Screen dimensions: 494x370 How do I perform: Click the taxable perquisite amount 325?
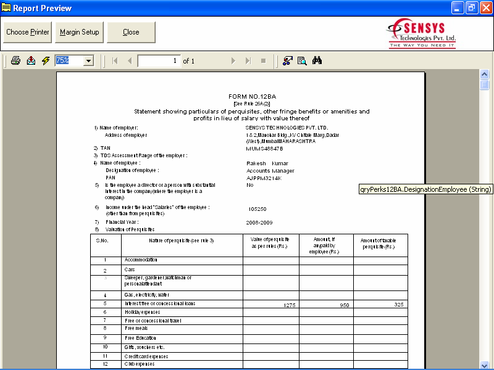(399, 305)
